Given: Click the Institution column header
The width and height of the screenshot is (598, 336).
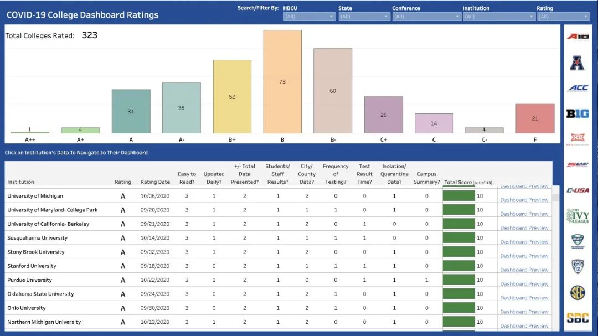Looking at the screenshot, I should pos(20,182).
